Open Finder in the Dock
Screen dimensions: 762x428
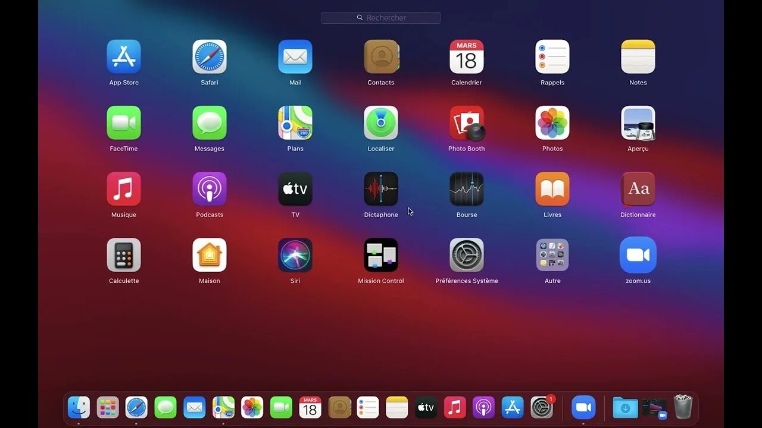tap(79, 407)
